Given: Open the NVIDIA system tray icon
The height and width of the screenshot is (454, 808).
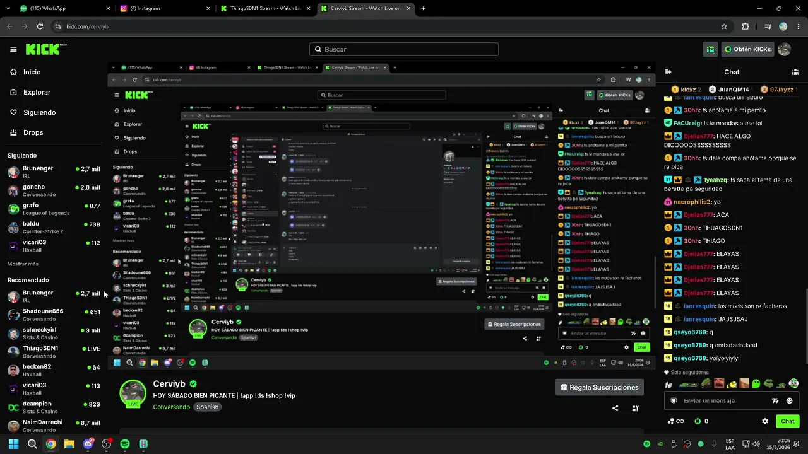Looking at the screenshot, I should (660, 444).
